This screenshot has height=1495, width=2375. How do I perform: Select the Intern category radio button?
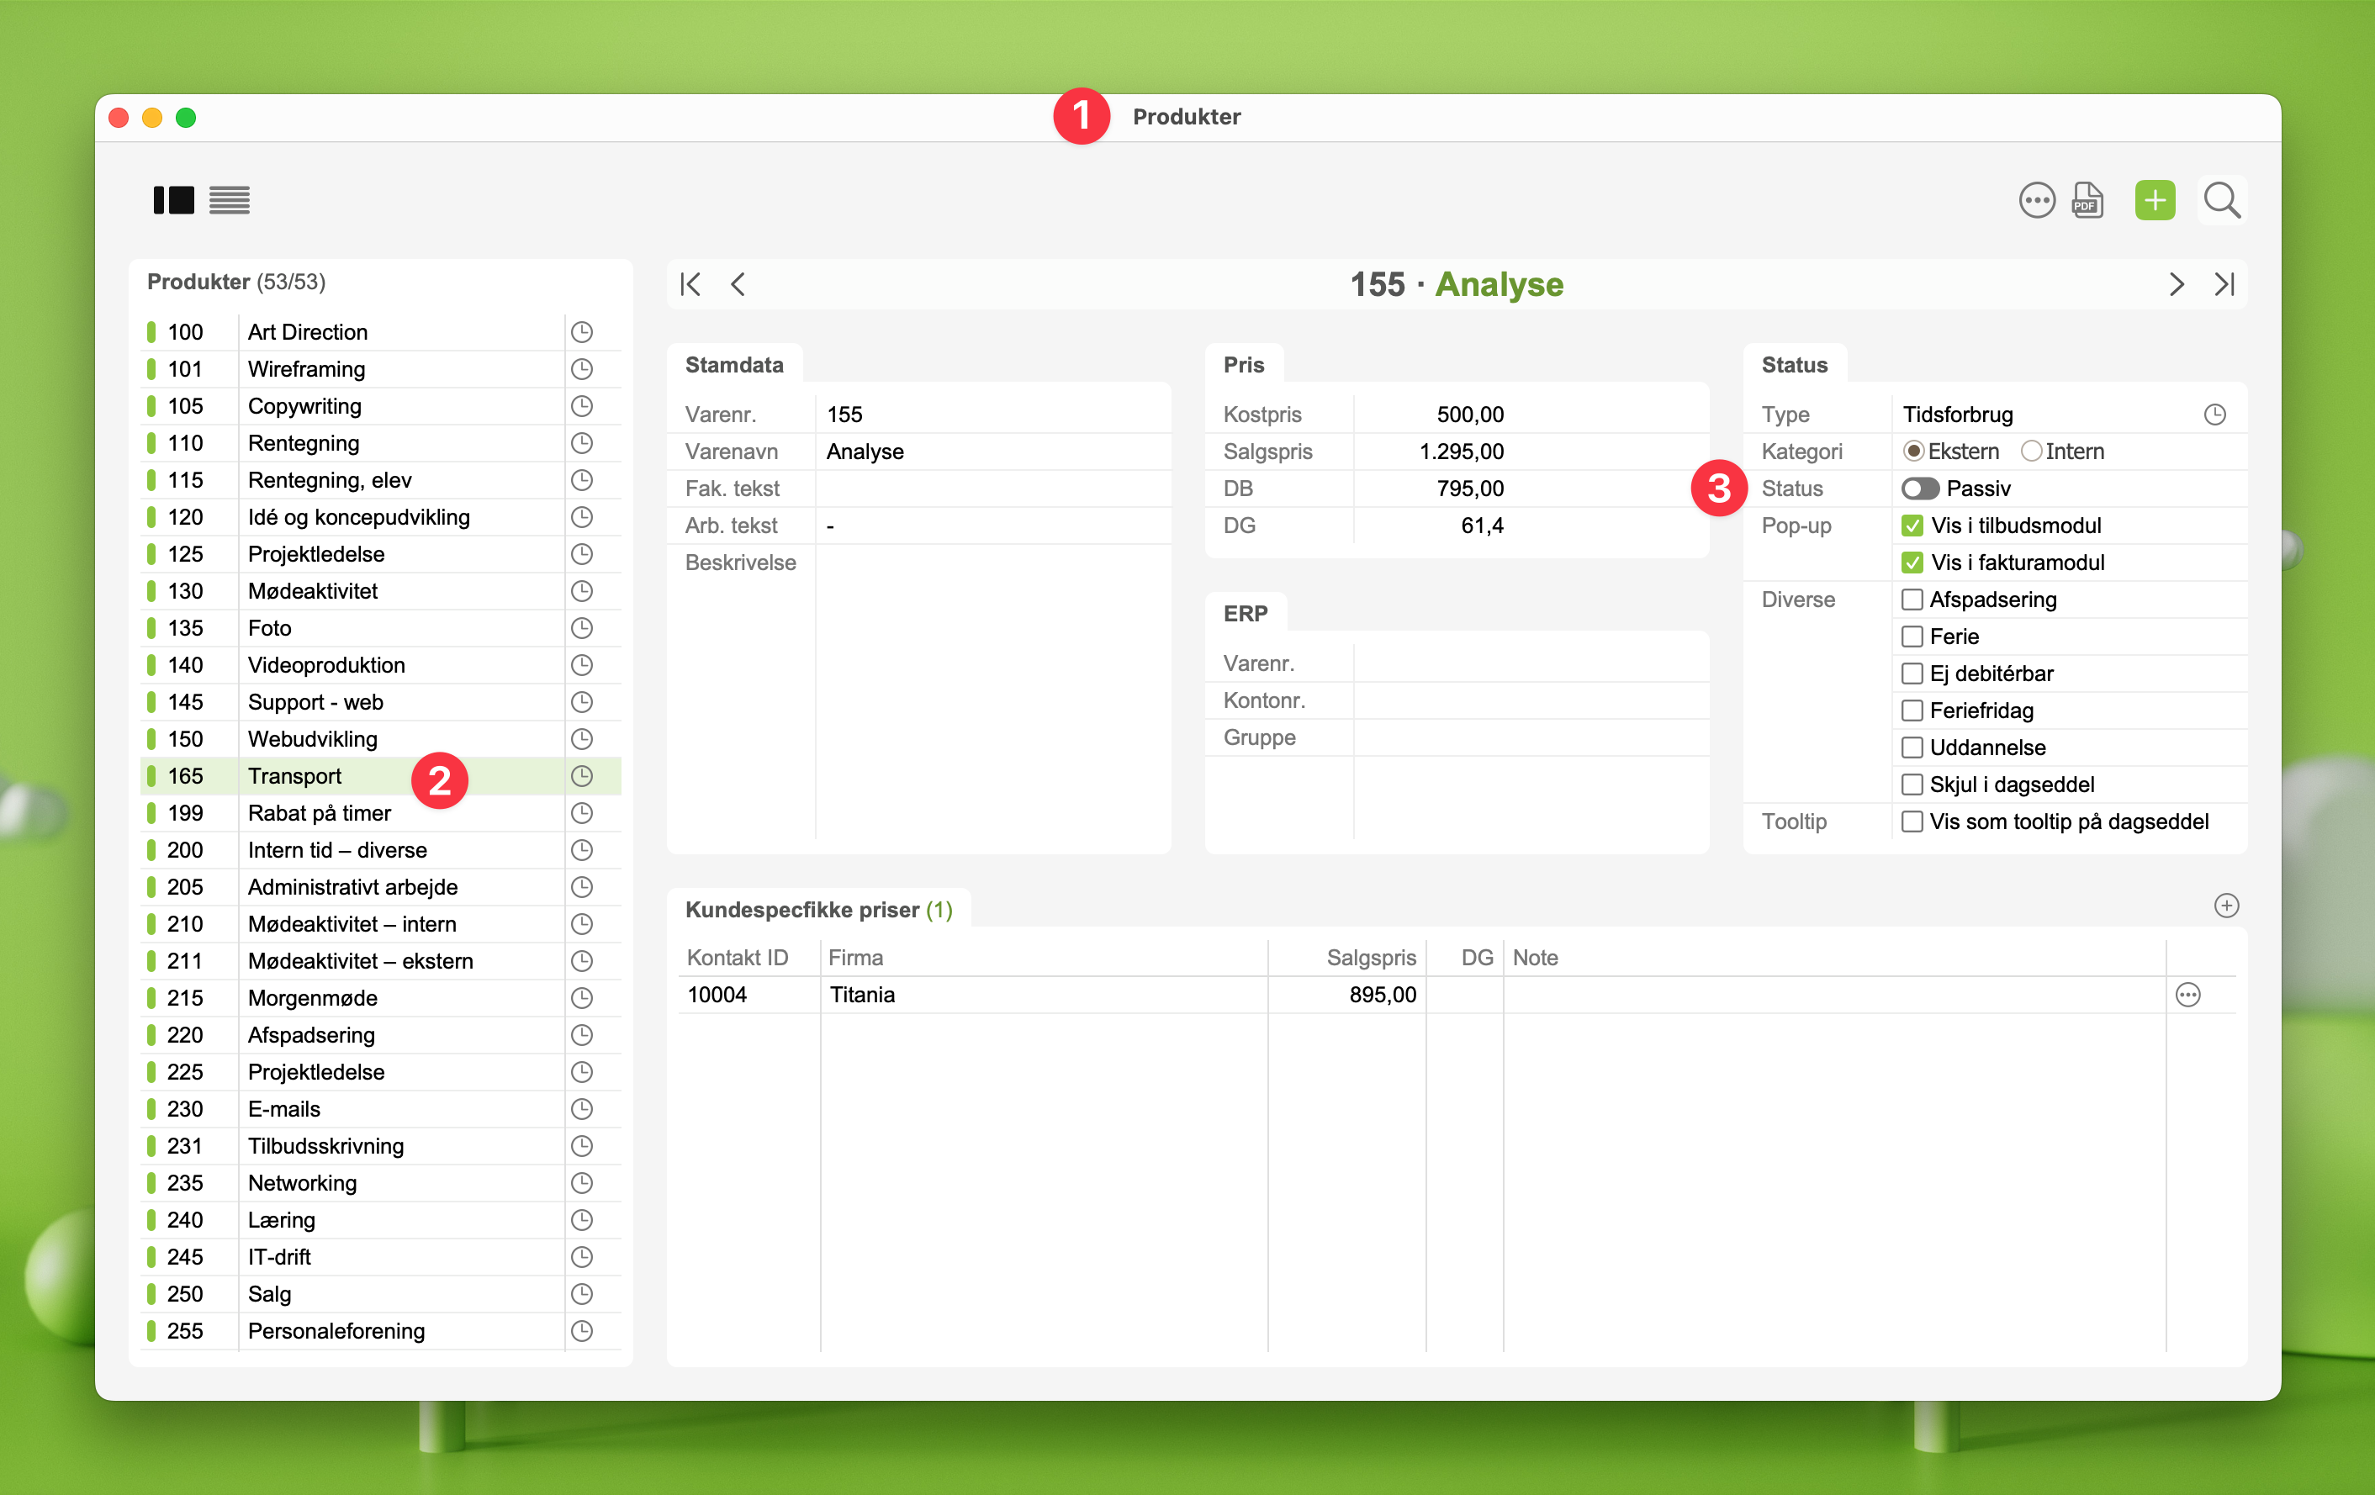[2031, 452]
